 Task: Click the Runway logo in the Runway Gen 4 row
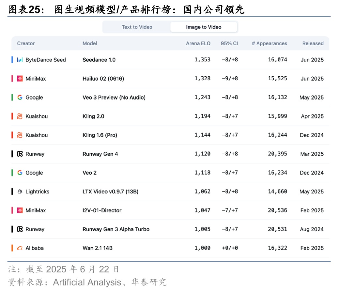pyautogui.click(x=20, y=154)
